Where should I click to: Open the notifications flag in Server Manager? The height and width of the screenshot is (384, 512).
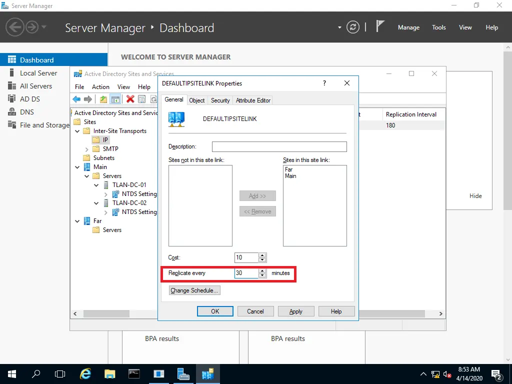pos(380,26)
